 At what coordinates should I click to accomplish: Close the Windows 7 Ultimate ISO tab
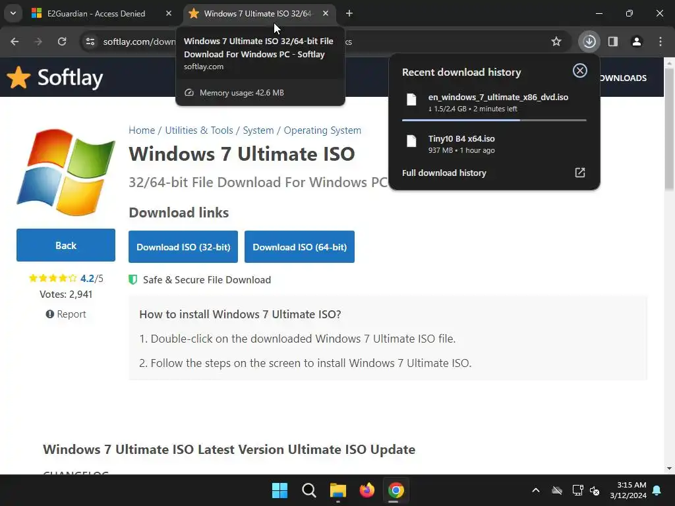point(326,13)
